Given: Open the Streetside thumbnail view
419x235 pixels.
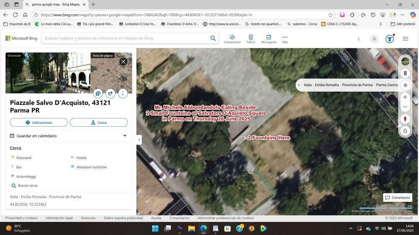Looking at the screenshot, I should coord(48,73).
